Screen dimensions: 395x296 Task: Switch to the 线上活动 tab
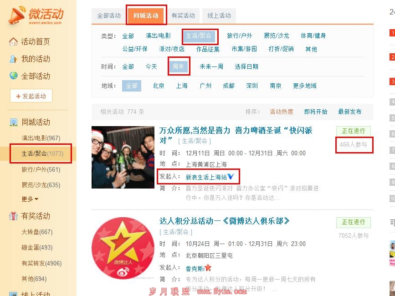coord(219,15)
